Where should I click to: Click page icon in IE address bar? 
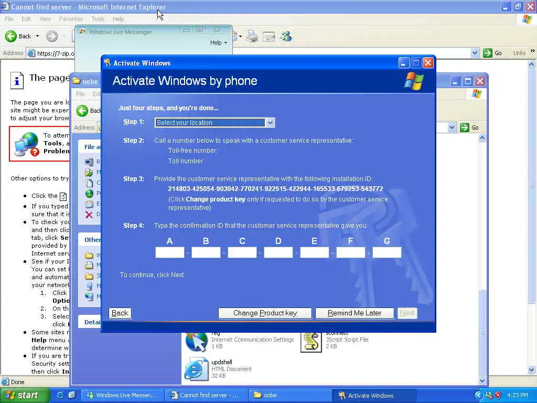point(31,53)
